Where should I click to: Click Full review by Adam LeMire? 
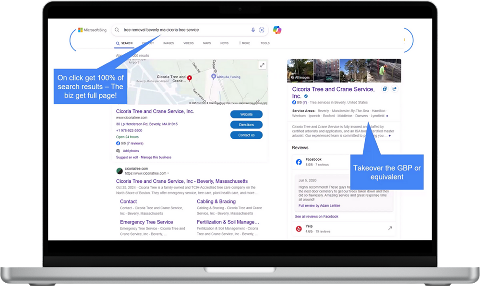point(319,205)
